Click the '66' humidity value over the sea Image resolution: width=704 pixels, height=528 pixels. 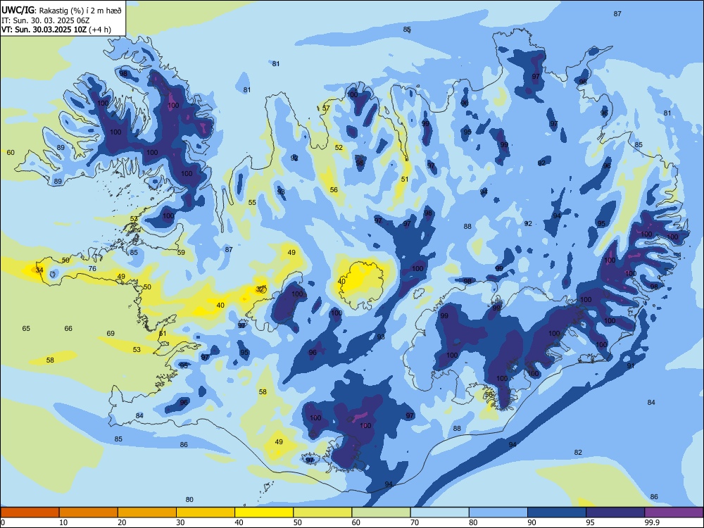(x=68, y=328)
